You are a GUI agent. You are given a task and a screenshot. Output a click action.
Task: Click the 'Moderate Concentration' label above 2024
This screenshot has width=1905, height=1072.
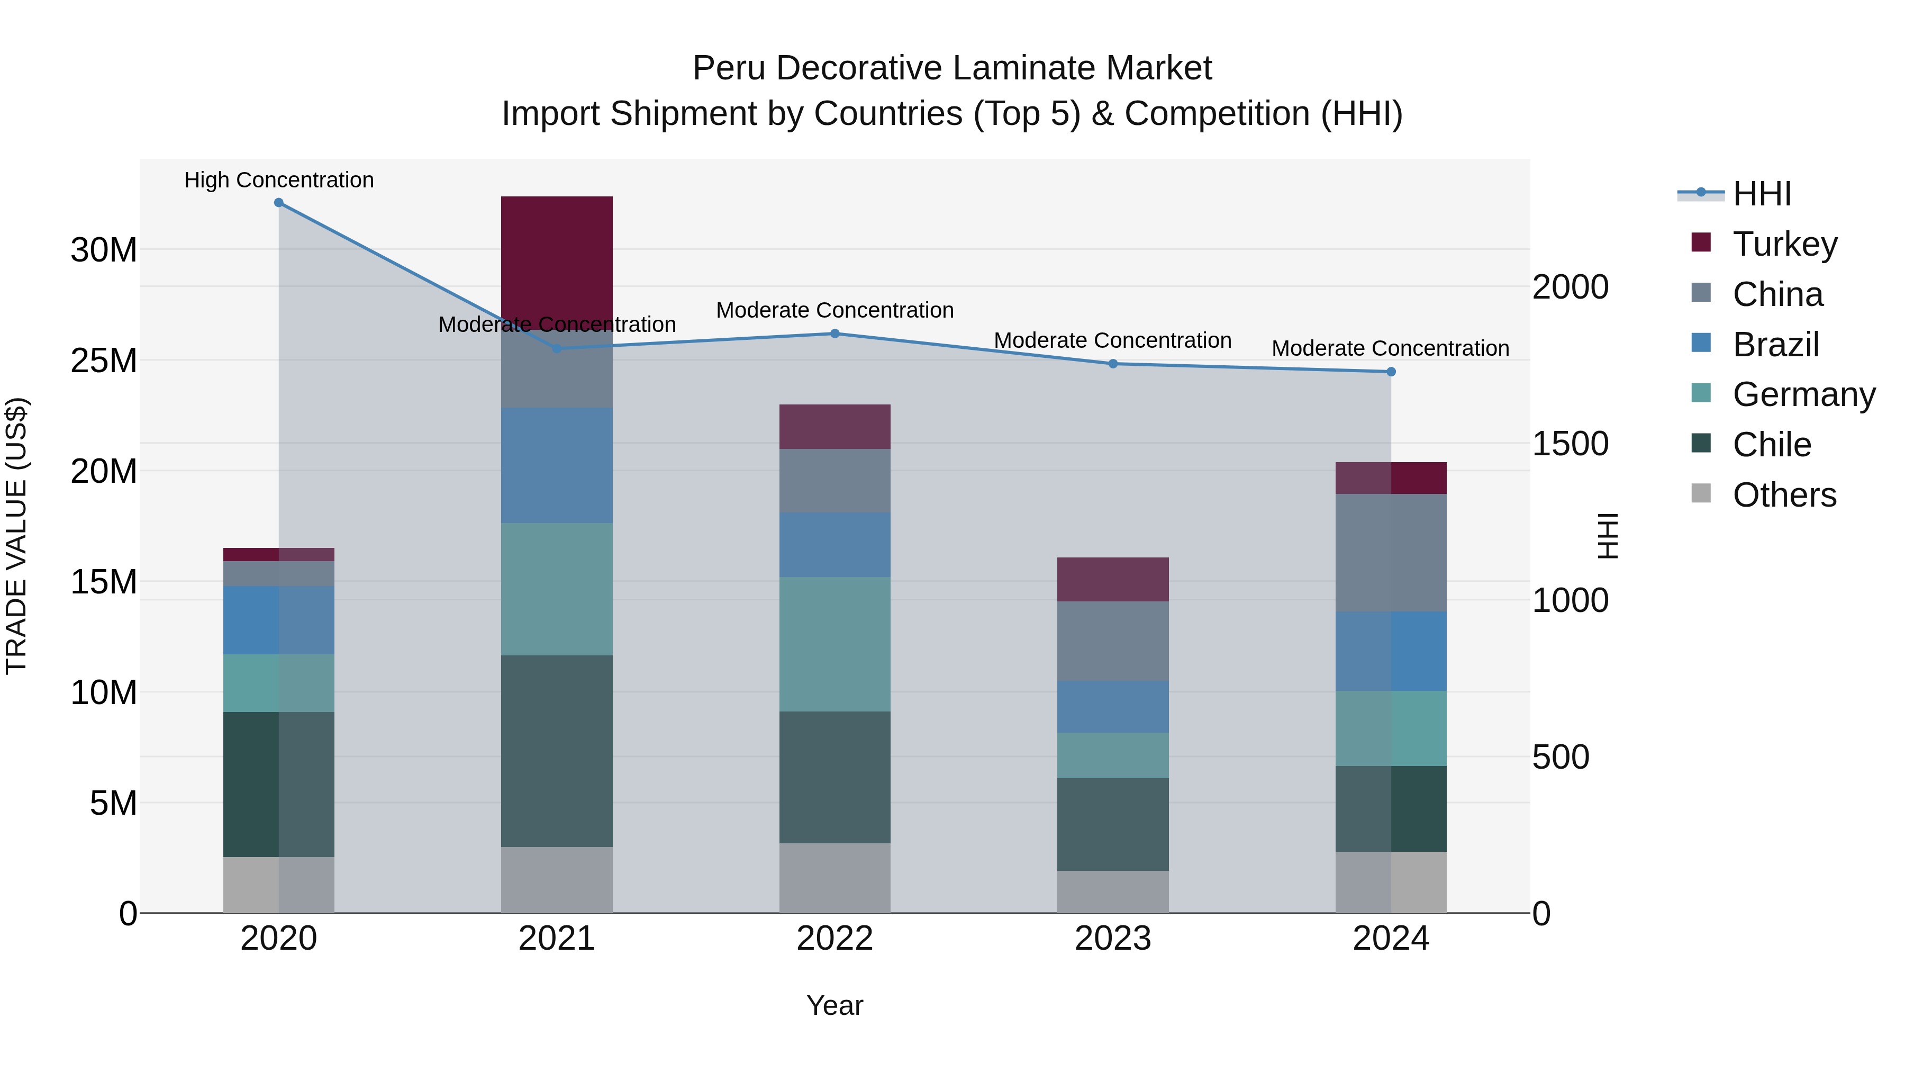[1391, 348]
